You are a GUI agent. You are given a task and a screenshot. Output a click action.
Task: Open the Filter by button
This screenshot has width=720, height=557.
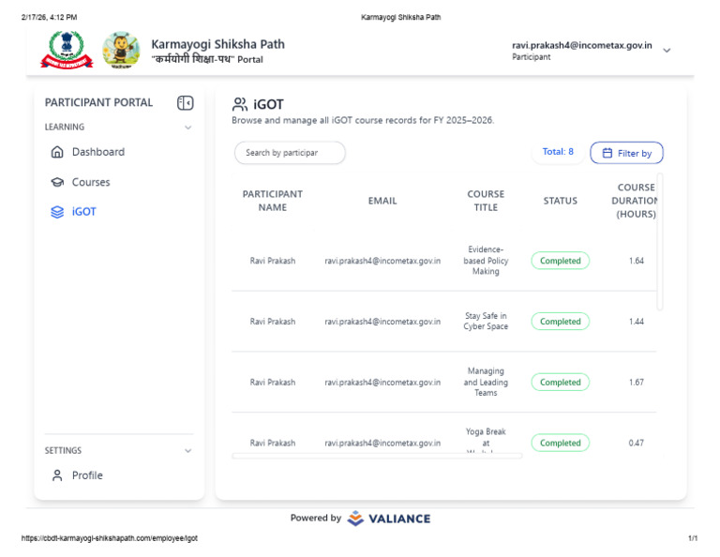coord(626,153)
